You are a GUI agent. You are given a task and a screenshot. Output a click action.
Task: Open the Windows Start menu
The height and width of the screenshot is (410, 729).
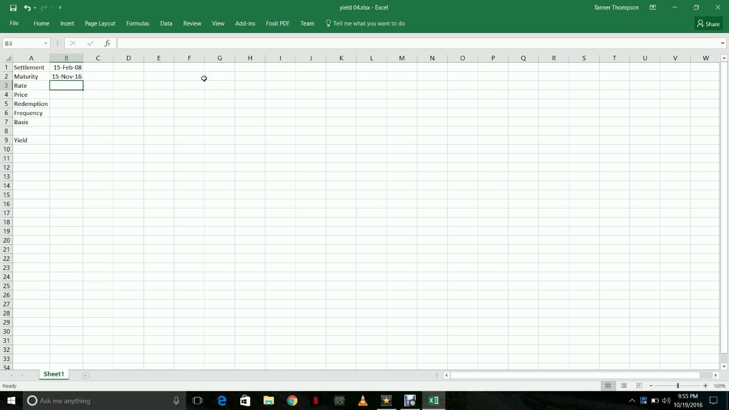11,400
